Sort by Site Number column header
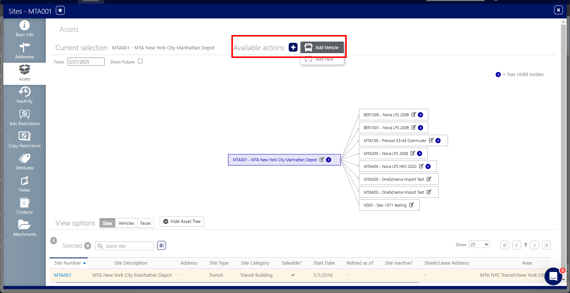The width and height of the screenshot is (570, 293). point(69,263)
